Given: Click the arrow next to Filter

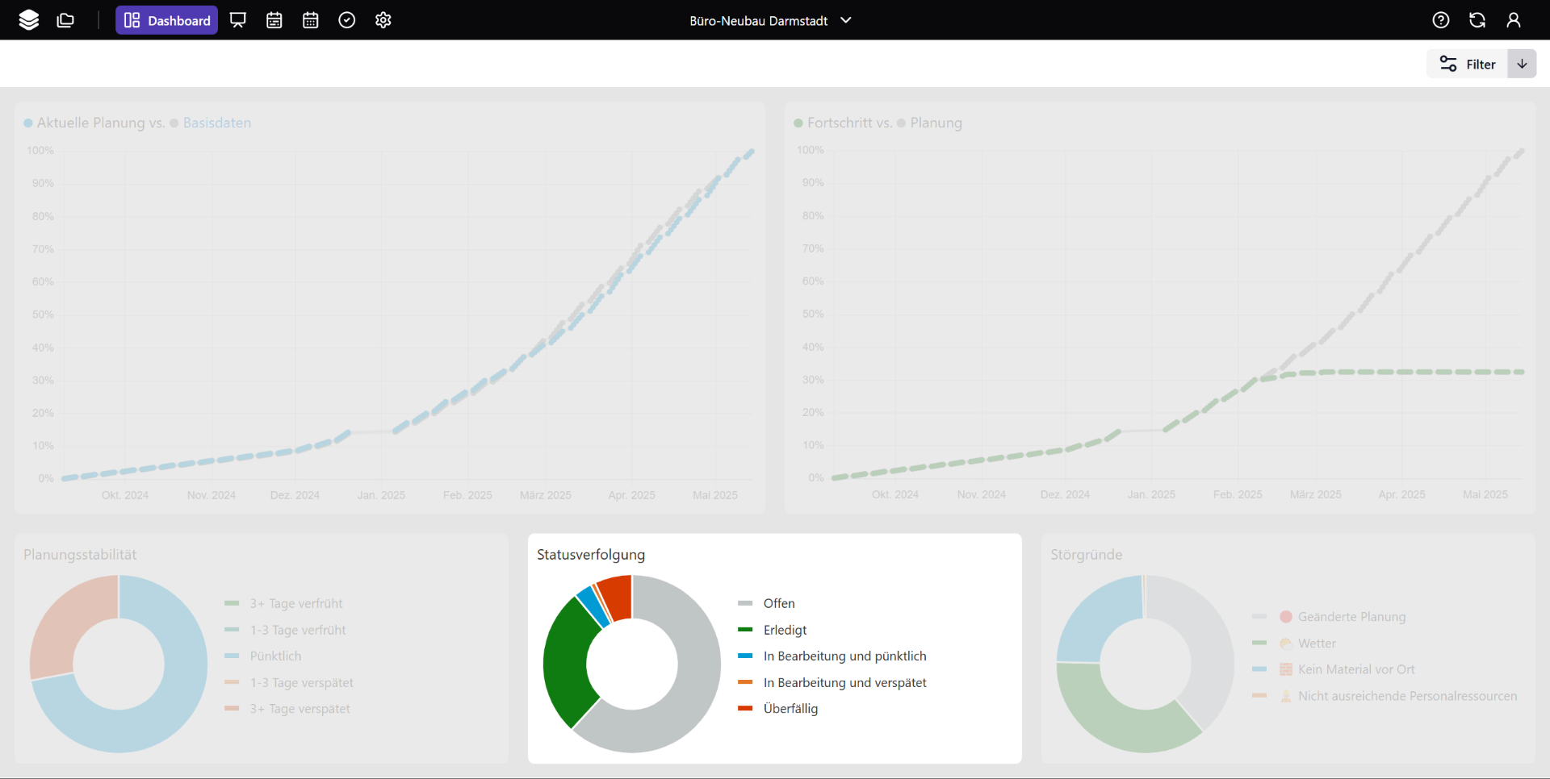Looking at the screenshot, I should pyautogui.click(x=1522, y=64).
